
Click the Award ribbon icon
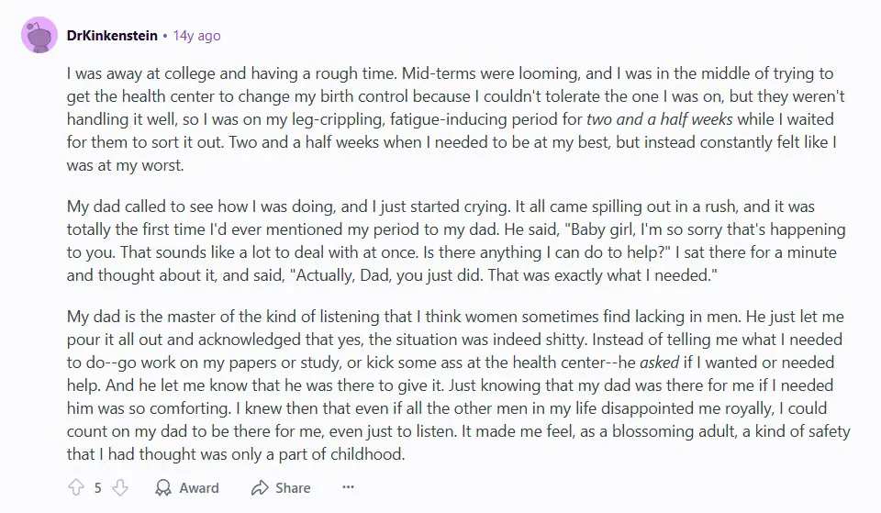[x=163, y=487]
